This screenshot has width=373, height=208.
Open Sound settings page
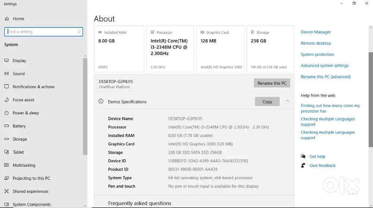tap(19, 74)
